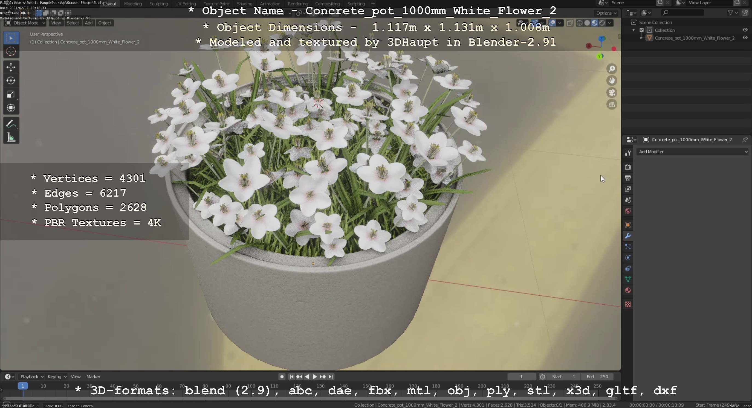Select the Move tool
The height and width of the screenshot is (408, 752).
click(x=11, y=67)
